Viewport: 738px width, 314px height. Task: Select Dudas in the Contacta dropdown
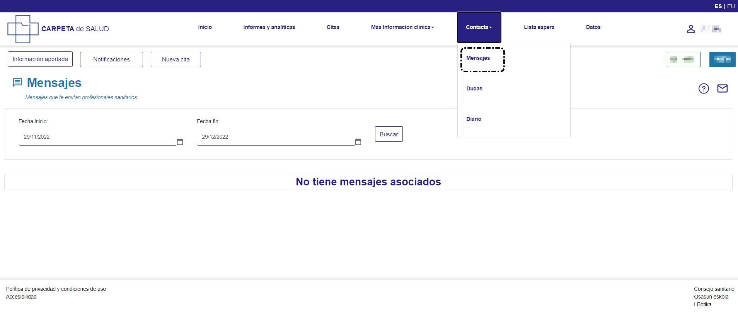pos(474,88)
